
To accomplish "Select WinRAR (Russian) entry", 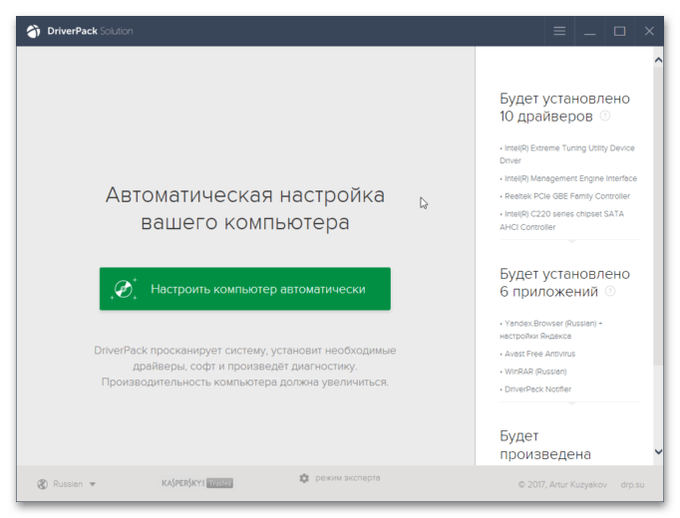I will (x=533, y=372).
